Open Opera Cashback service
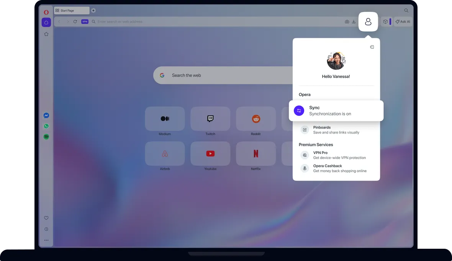 [336, 168]
